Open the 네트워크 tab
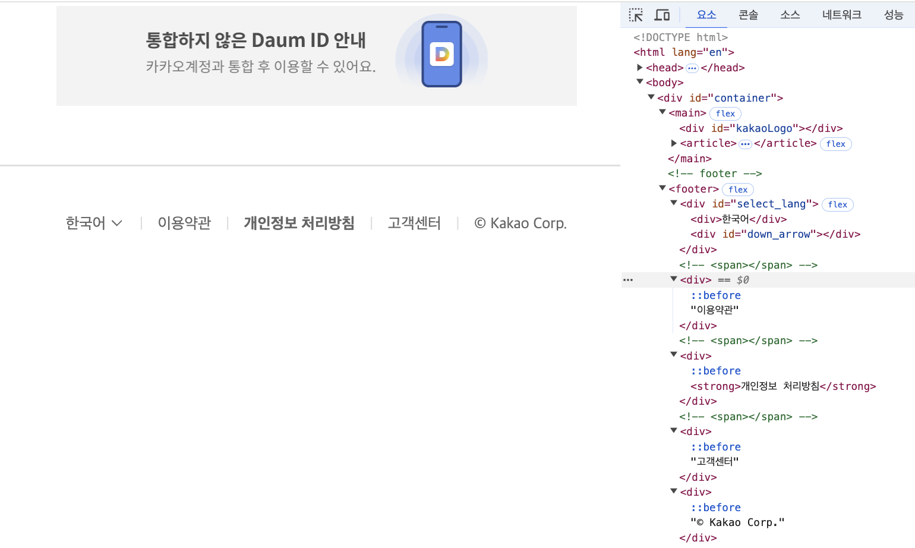Image resolution: width=915 pixels, height=548 pixels. [x=842, y=15]
